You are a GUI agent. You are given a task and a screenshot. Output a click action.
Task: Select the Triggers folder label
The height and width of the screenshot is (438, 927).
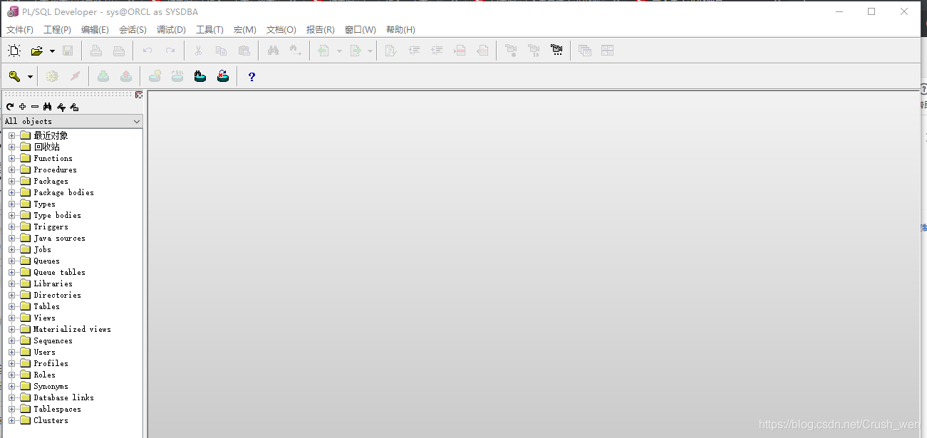(x=51, y=226)
